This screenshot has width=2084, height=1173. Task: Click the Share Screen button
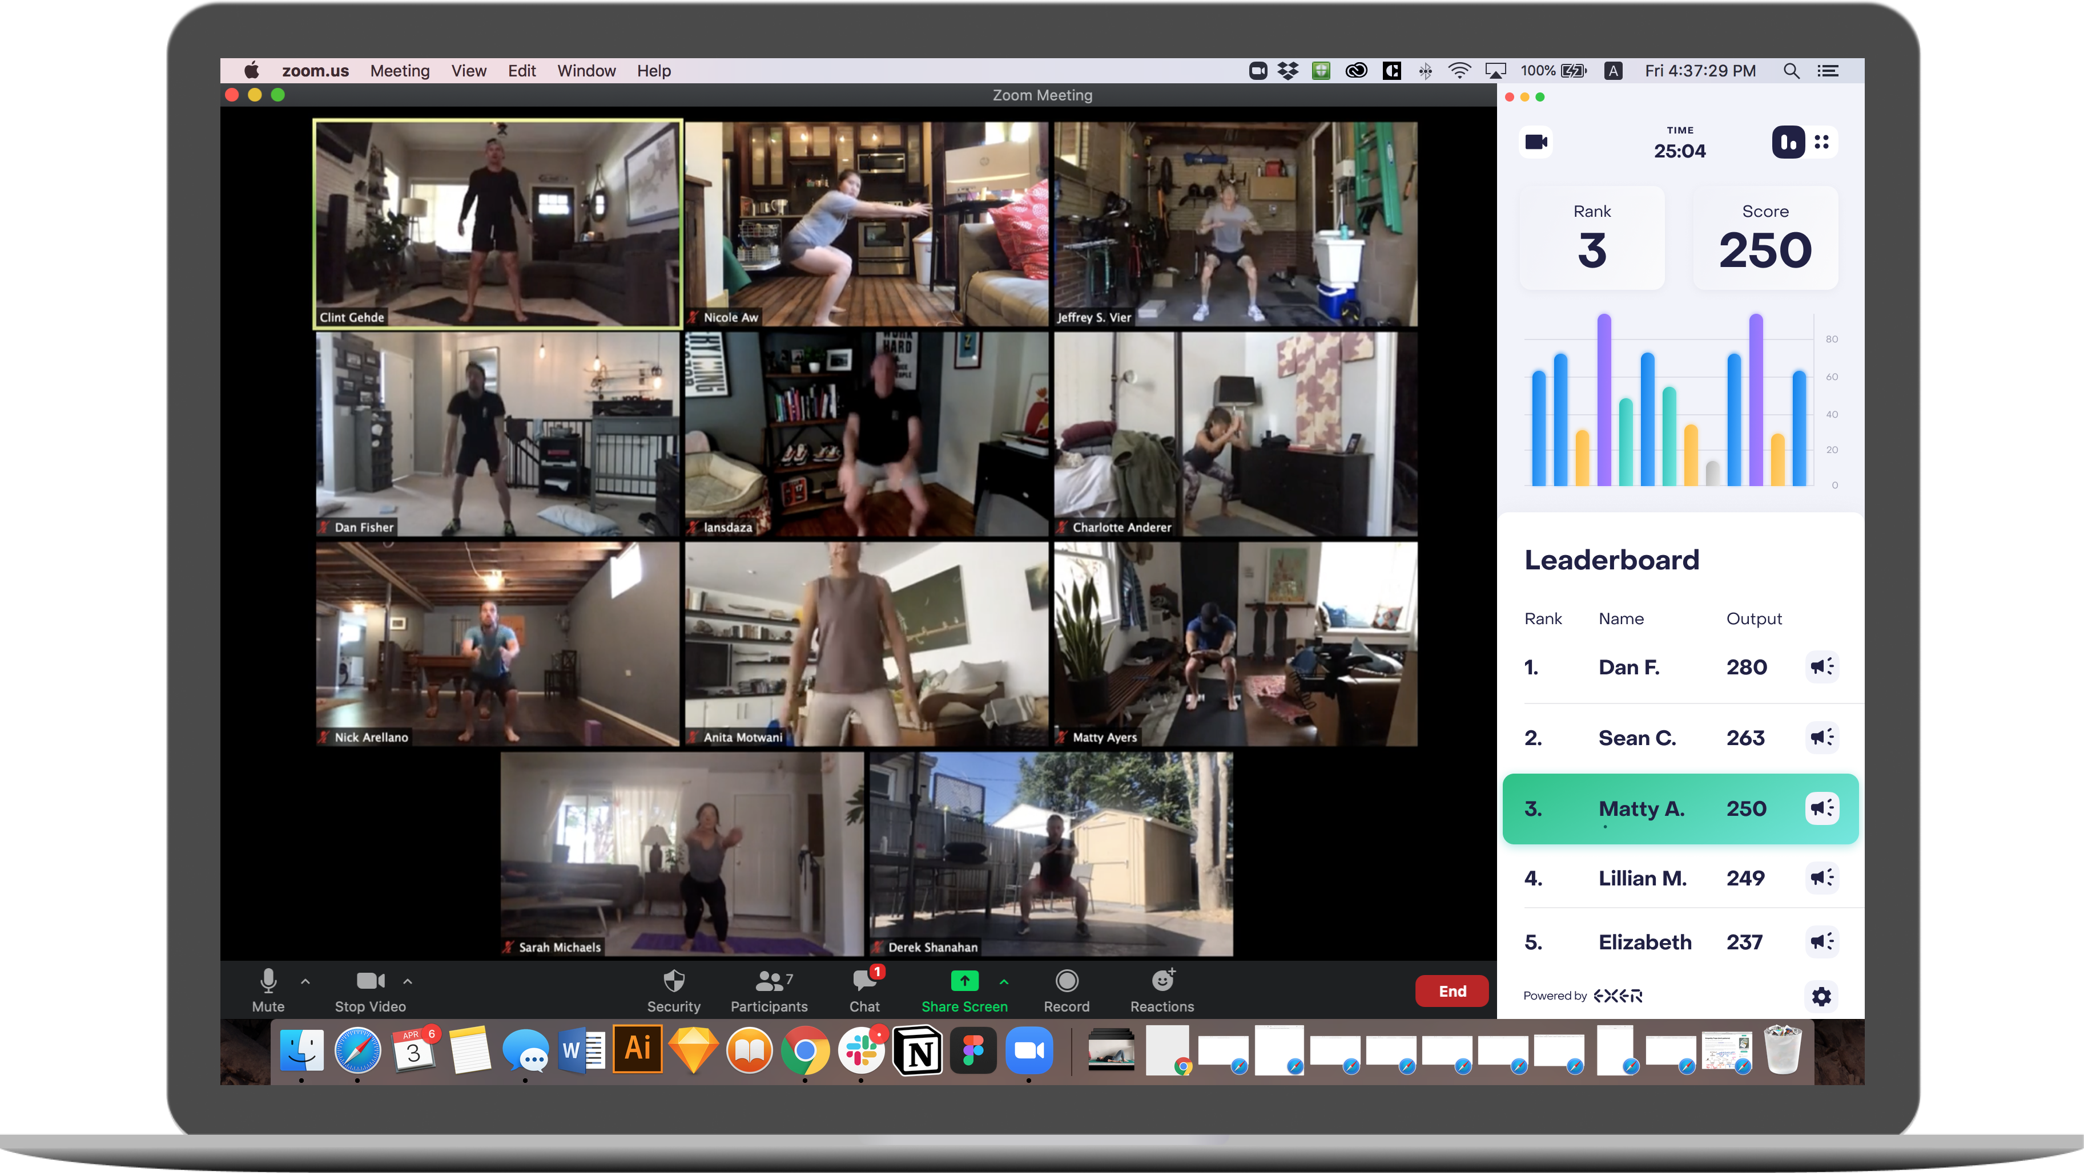[964, 981]
